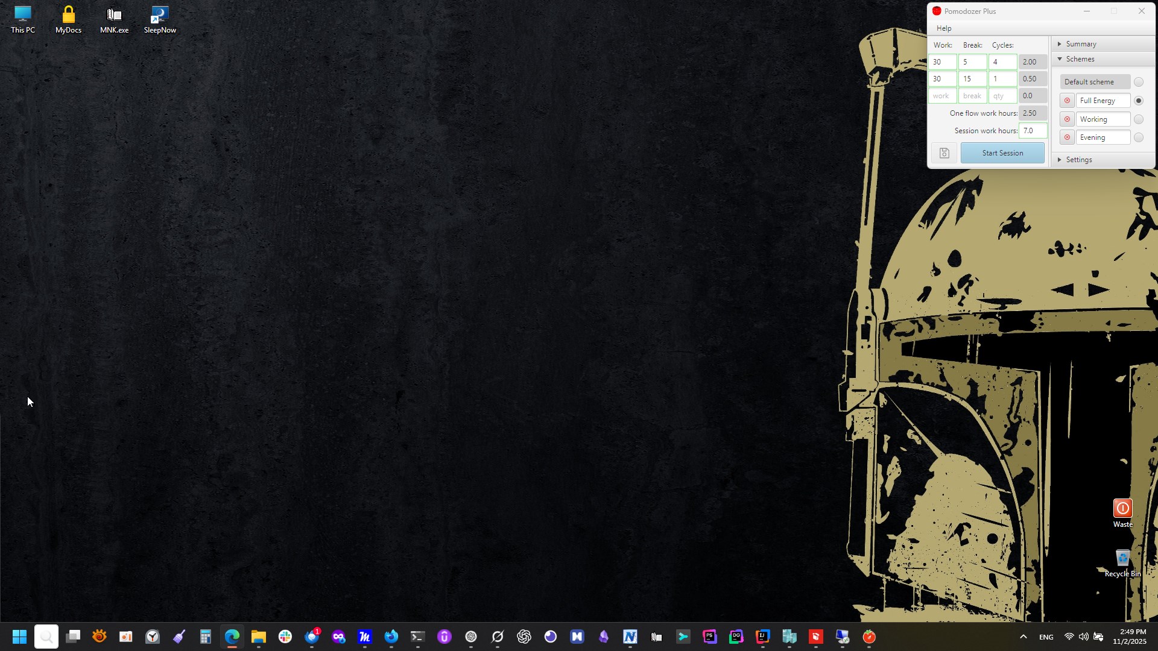This screenshot has height=651, width=1158.
Task: Click the save scheme floppy disk icon
Action: [944, 153]
